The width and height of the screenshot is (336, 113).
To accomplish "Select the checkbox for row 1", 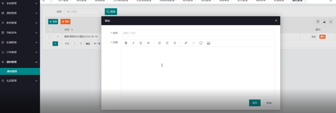I will coord(50,37).
